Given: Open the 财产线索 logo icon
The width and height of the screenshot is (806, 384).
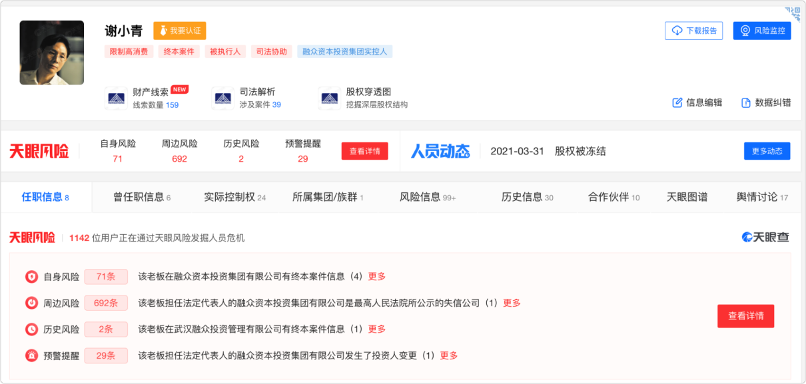Looking at the screenshot, I should (x=116, y=98).
